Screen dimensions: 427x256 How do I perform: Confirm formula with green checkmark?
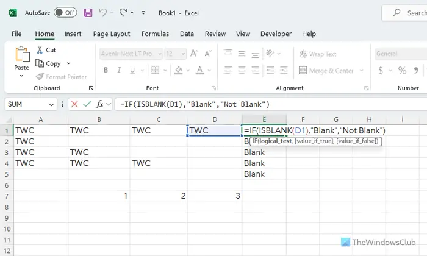(x=87, y=104)
